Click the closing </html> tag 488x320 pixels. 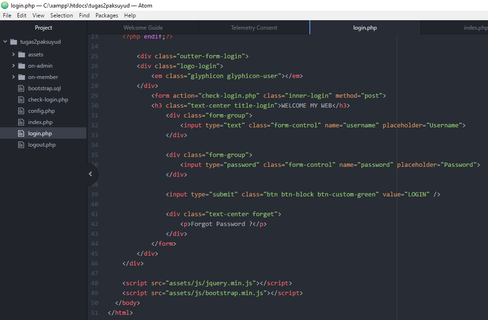coord(120,313)
